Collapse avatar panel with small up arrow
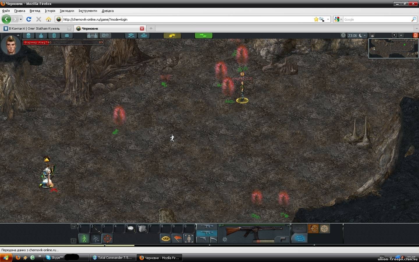The width and height of the screenshot is (419, 262). (x=18, y=35)
